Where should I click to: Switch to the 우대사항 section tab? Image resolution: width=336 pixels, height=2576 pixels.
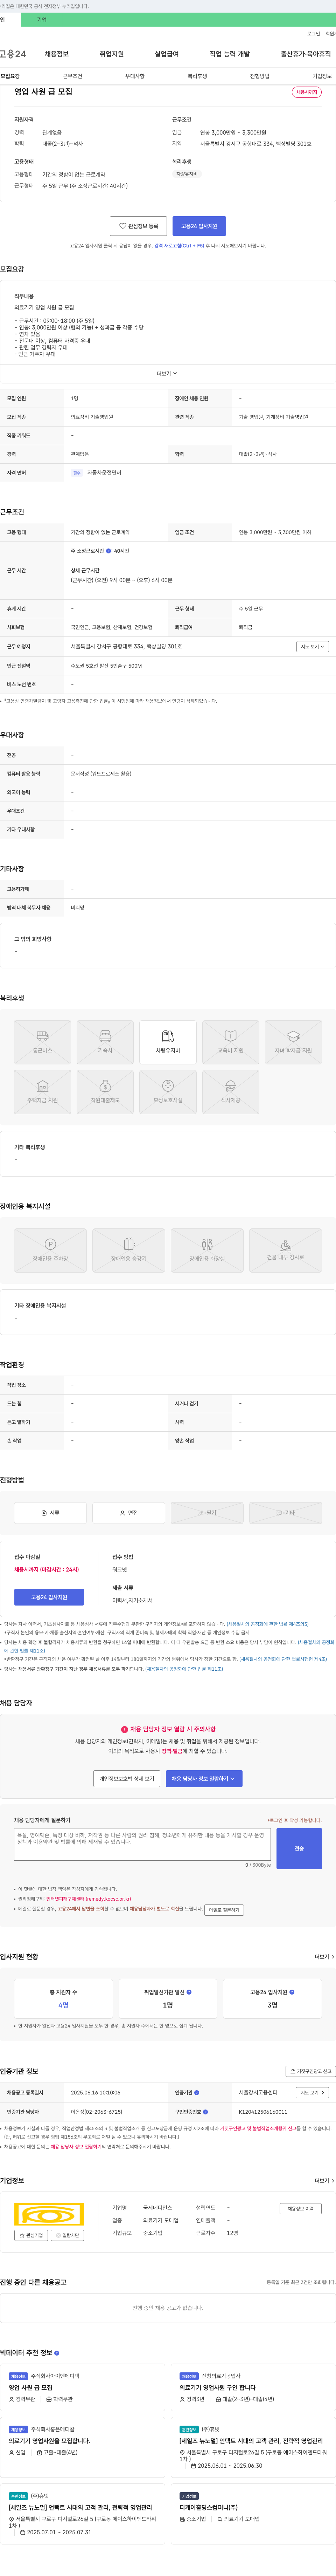click(135, 76)
